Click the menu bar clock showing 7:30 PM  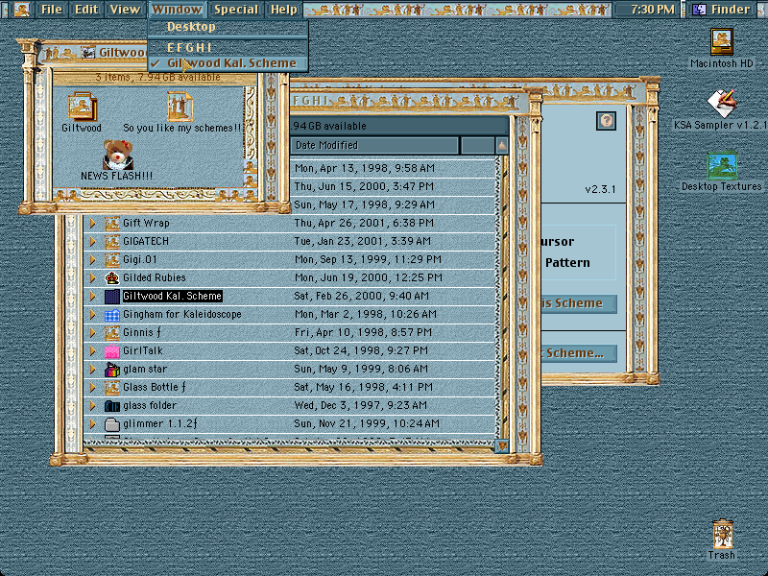click(x=651, y=10)
